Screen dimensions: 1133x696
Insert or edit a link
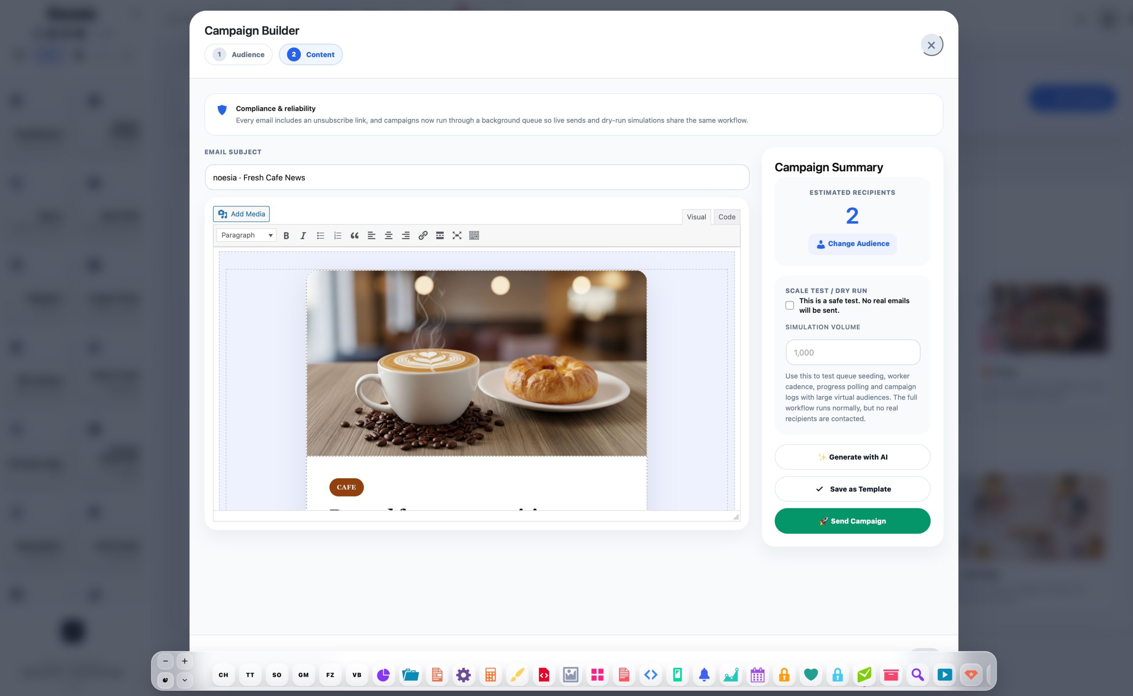coord(423,235)
